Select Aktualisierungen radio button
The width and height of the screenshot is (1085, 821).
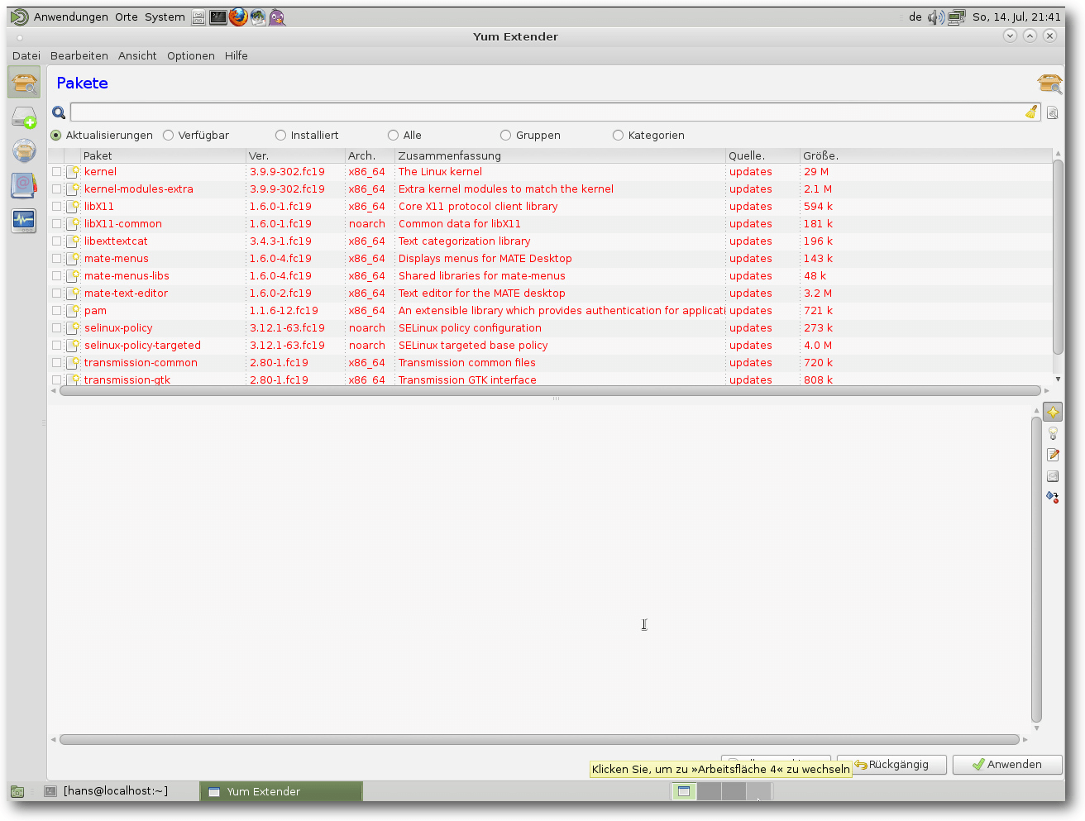click(x=56, y=136)
